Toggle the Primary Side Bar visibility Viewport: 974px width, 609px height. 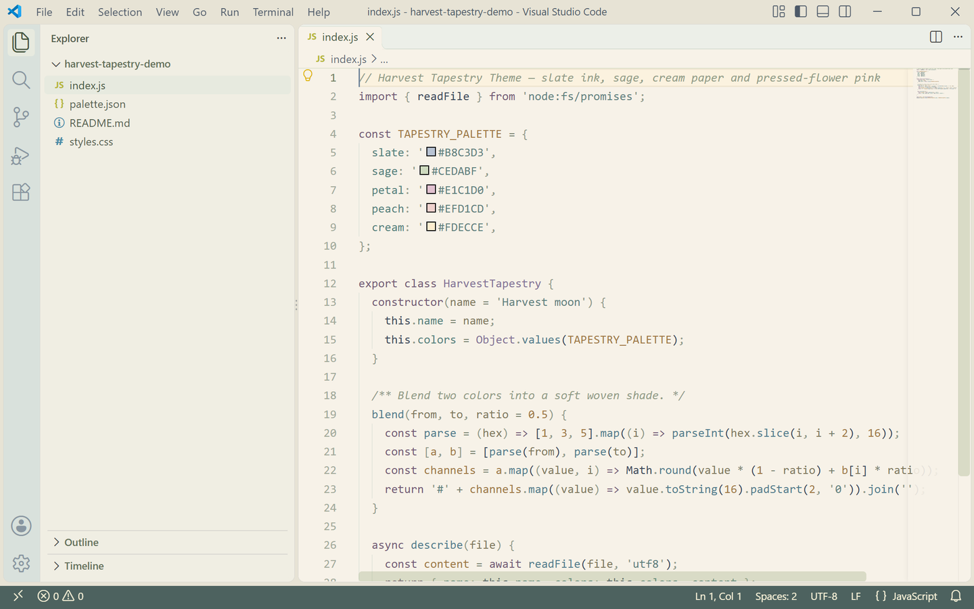click(801, 12)
